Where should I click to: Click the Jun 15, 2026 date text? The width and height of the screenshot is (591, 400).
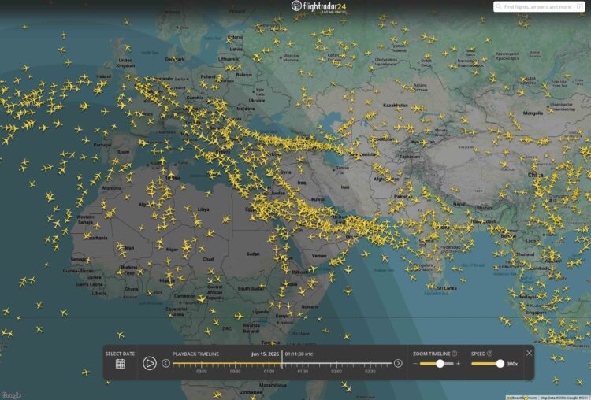(266, 354)
